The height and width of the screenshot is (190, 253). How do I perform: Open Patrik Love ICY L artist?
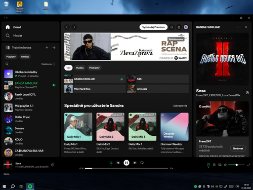point(30,96)
